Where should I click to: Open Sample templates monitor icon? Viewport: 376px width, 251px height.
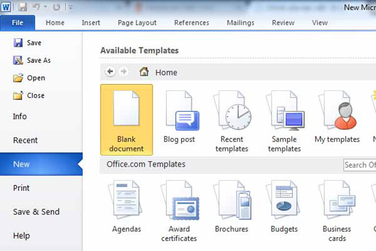click(x=285, y=111)
